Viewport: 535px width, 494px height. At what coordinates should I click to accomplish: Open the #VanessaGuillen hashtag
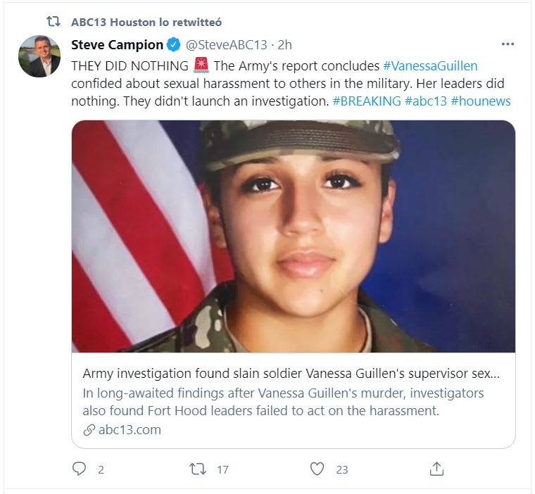430,66
